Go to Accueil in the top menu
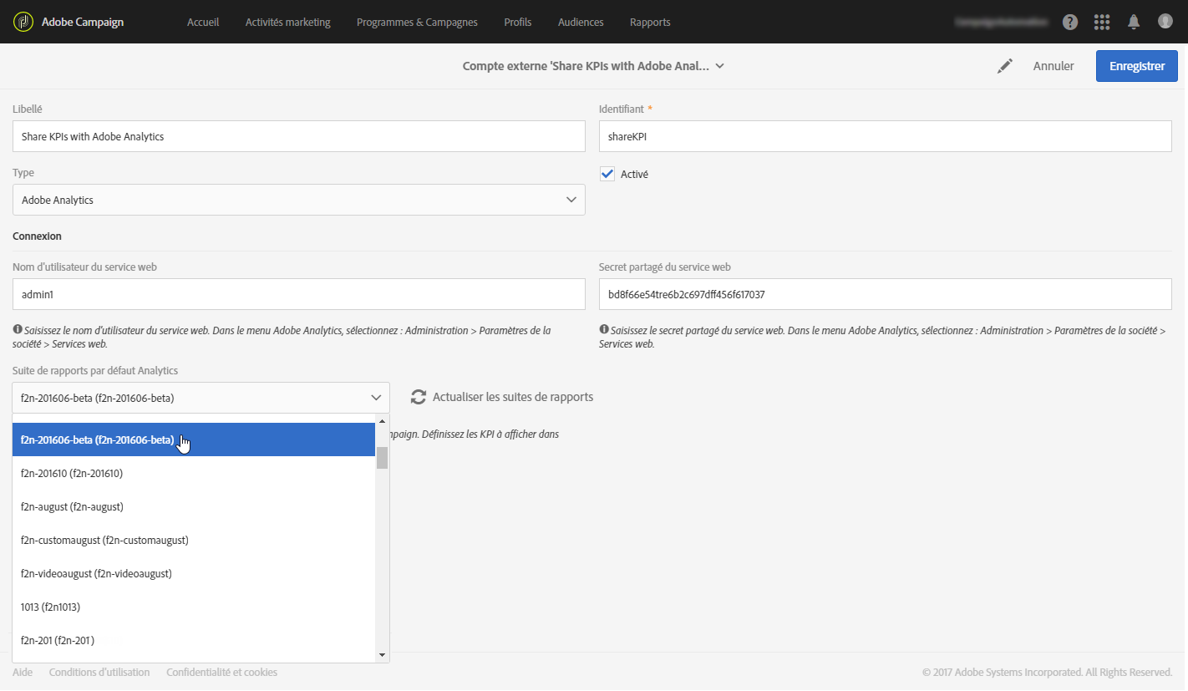The height and width of the screenshot is (691, 1188). [203, 22]
